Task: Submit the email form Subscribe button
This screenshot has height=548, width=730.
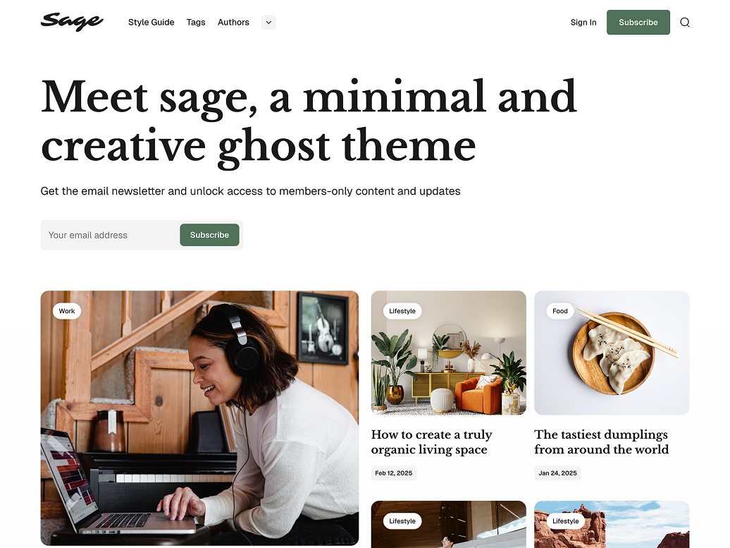Action: point(209,235)
